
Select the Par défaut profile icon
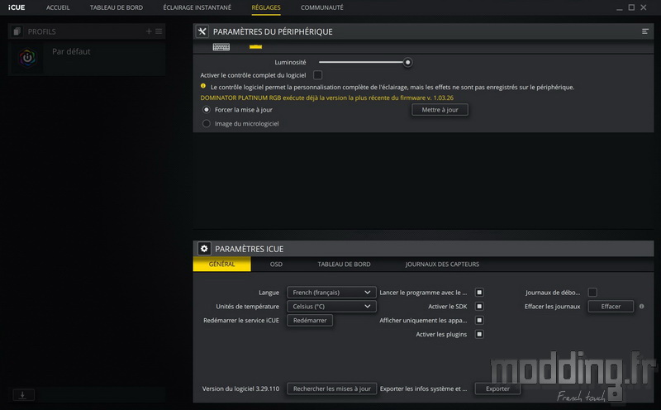click(27, 57)
